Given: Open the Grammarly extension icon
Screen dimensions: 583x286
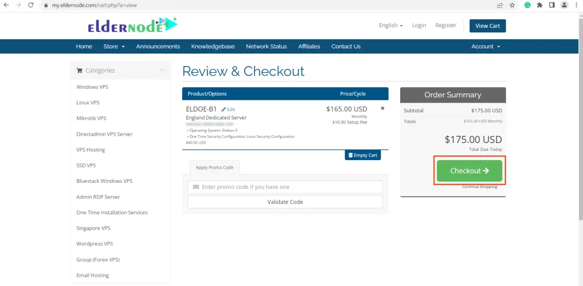Looking at the screenshot, I should [x=527, y=5].
